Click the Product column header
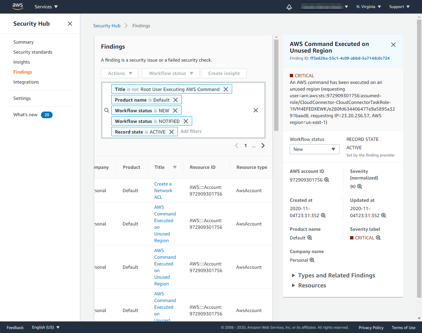This screenshot has width=422, height=333. [x=132, y=167]
